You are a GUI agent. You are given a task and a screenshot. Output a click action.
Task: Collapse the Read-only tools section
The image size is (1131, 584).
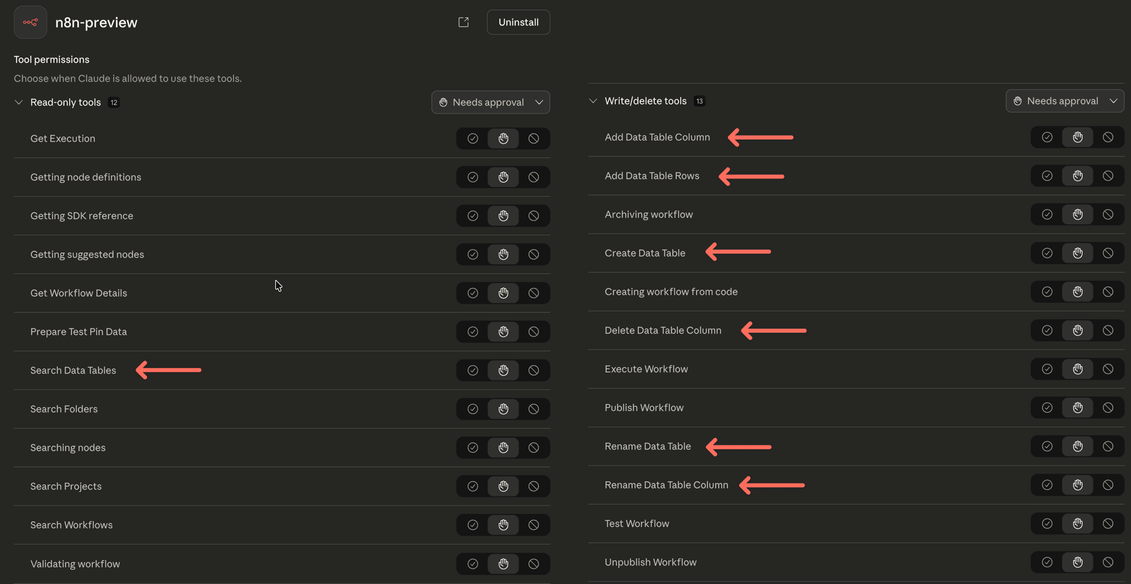19,102
